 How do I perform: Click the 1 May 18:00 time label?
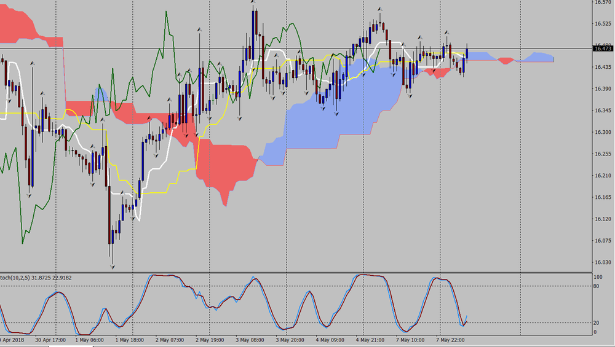pyautogui.click(x=129, y=340)
